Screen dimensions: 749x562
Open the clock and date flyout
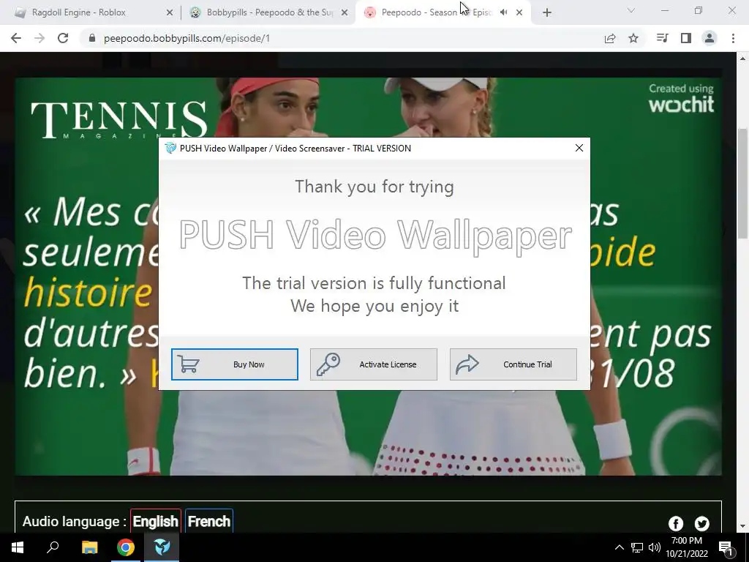point(687,547)
